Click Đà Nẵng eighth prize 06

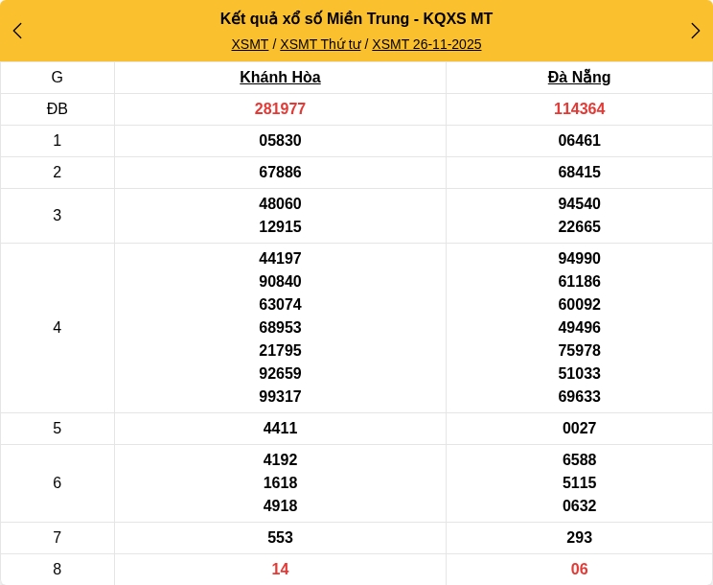click(579, 570)
